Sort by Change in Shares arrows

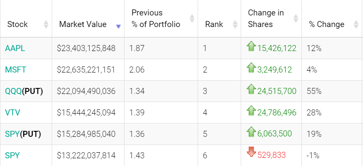click(296, 18)
